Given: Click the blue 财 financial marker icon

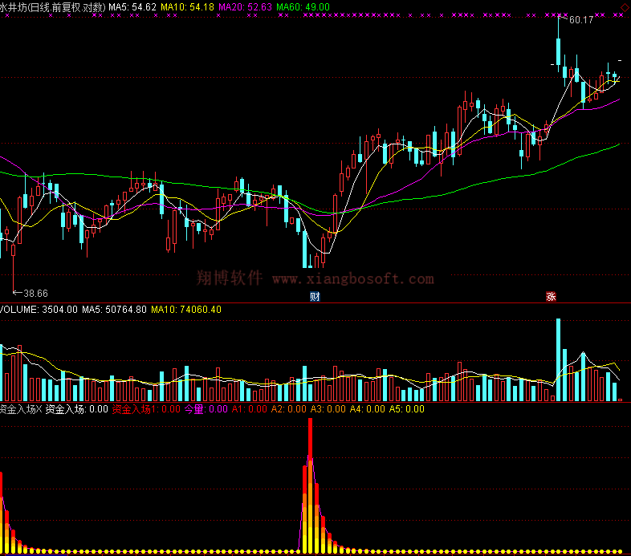Looking at the screenshot, I should point(314,297).
